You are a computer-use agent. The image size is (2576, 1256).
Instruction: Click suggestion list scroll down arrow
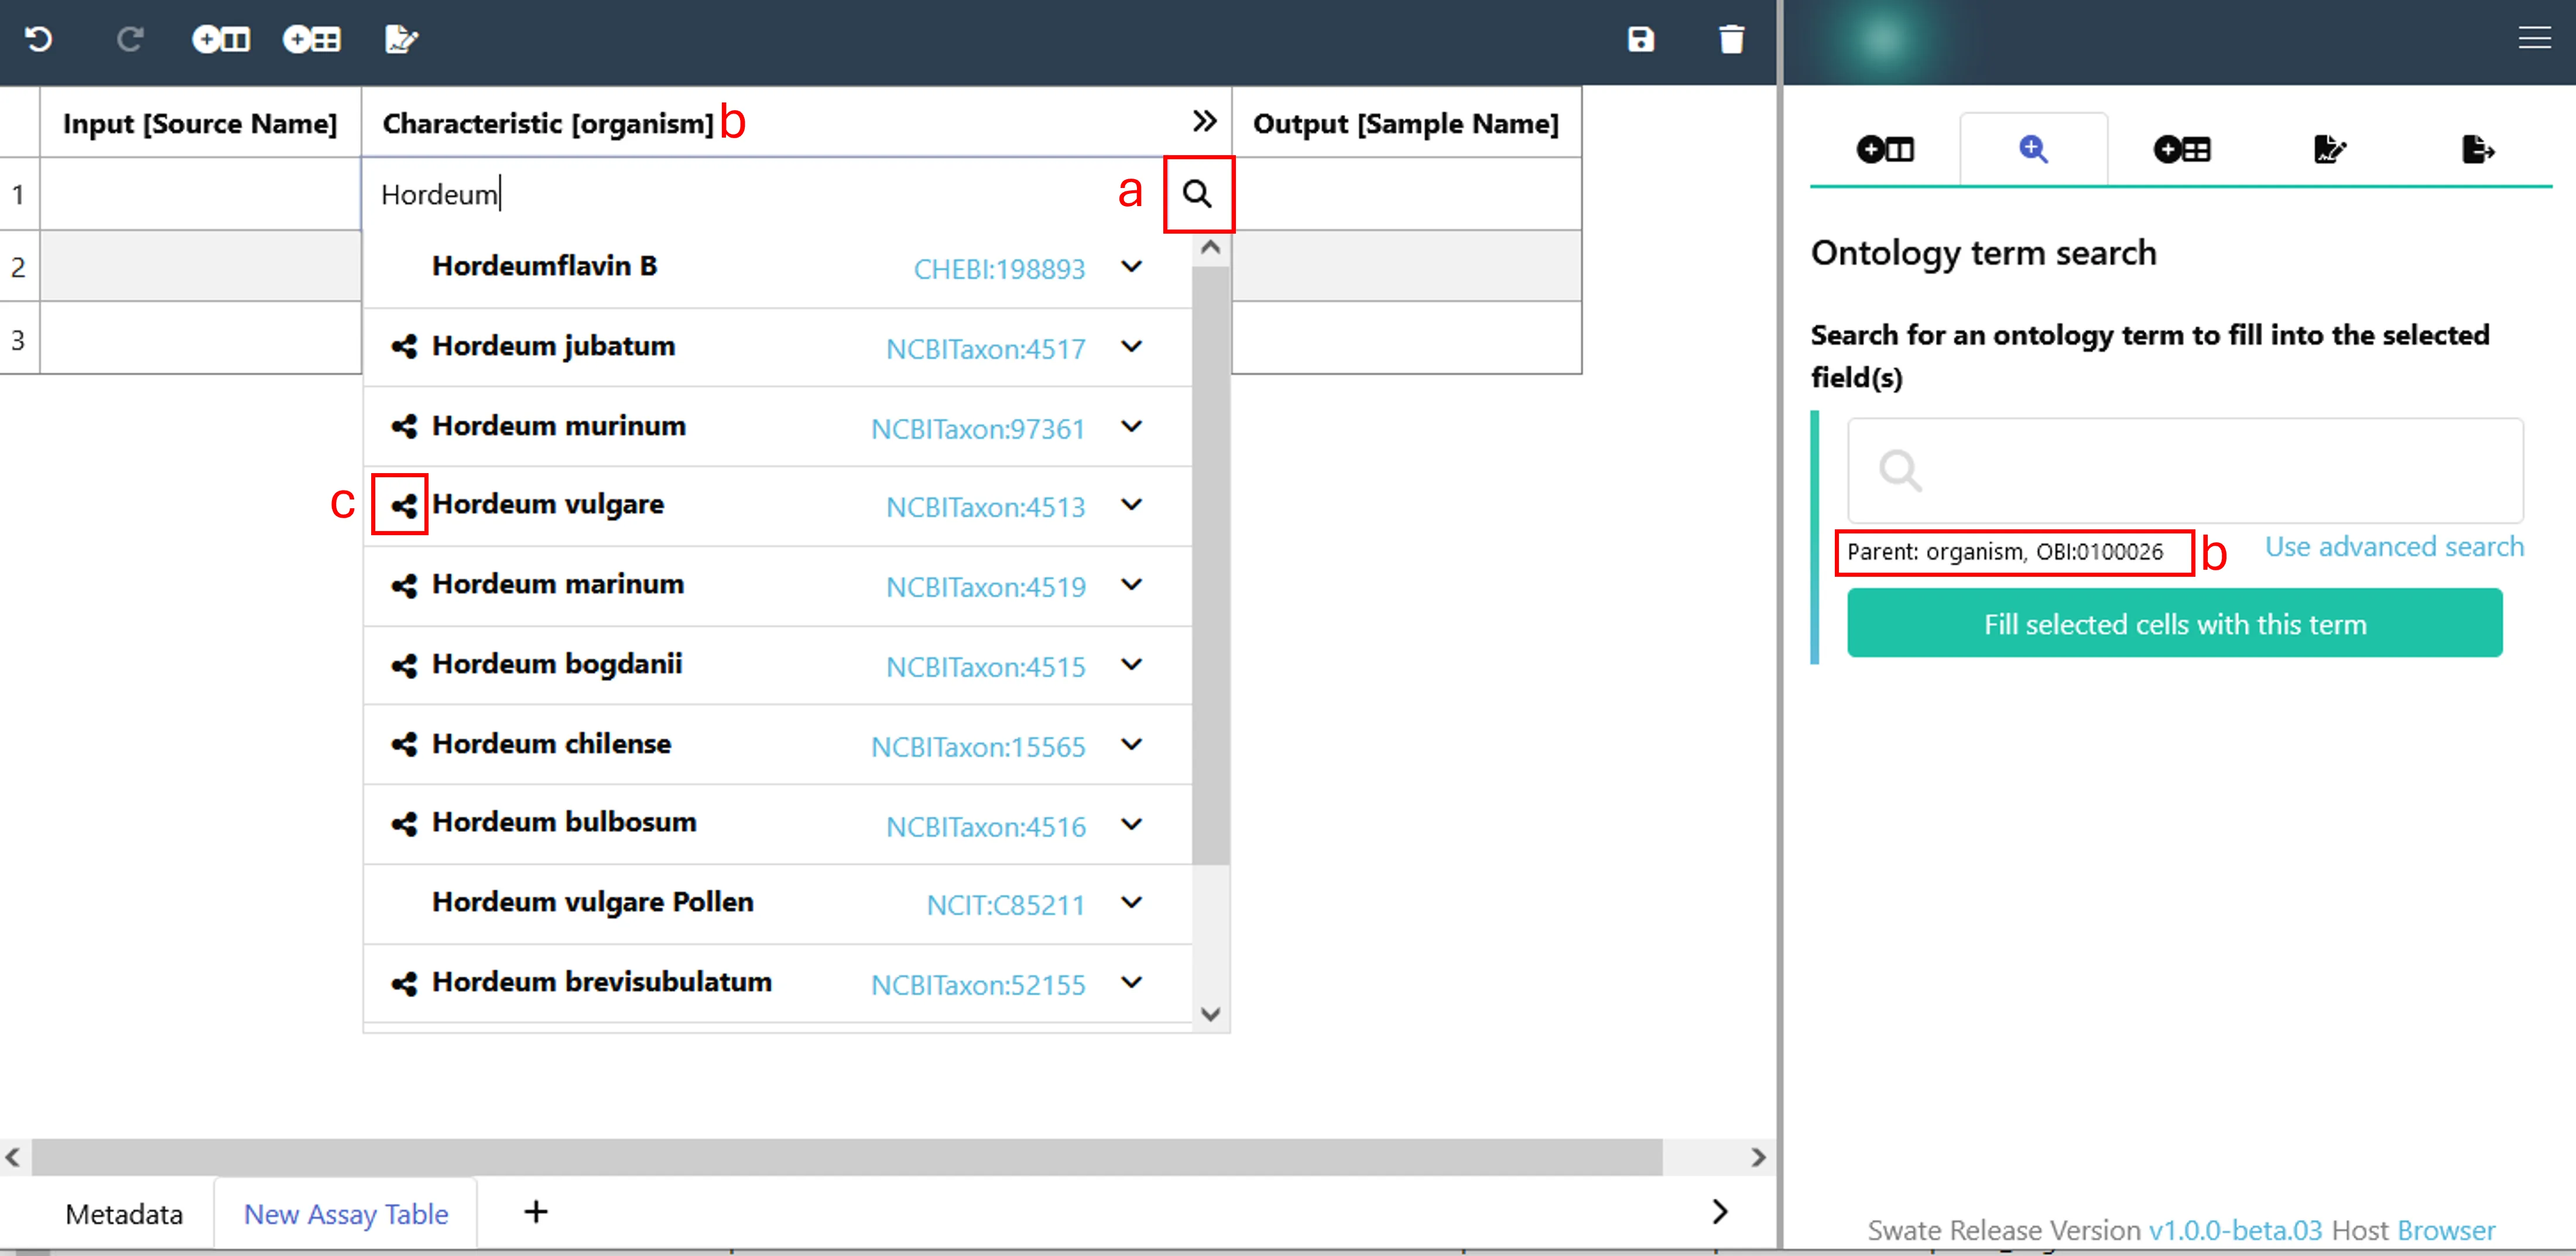point(1211,1014)
